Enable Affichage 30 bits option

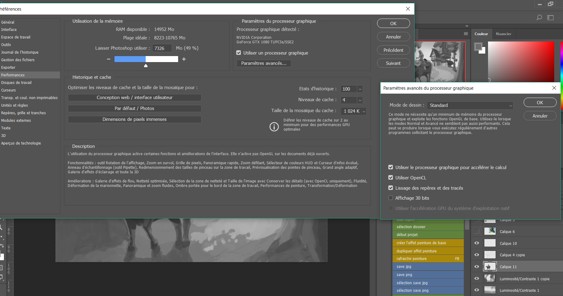click(391, 198)
